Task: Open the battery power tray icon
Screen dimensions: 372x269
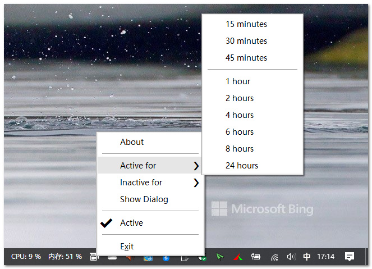Action: [x=255, y=257]
